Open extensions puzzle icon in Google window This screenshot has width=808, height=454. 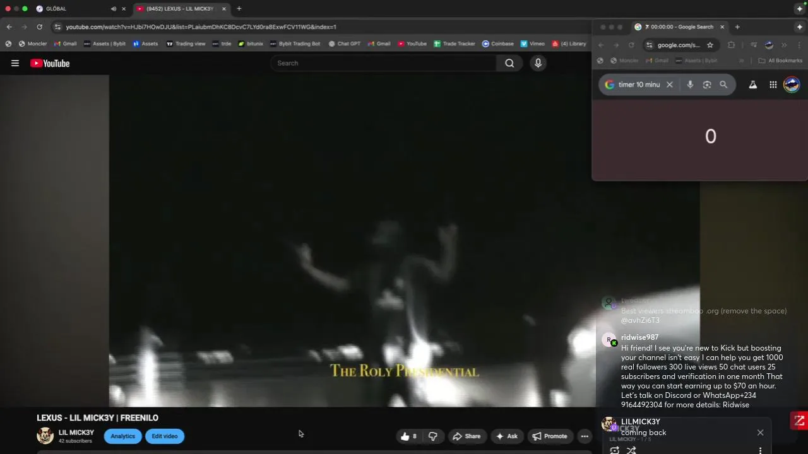coord(732,45)
